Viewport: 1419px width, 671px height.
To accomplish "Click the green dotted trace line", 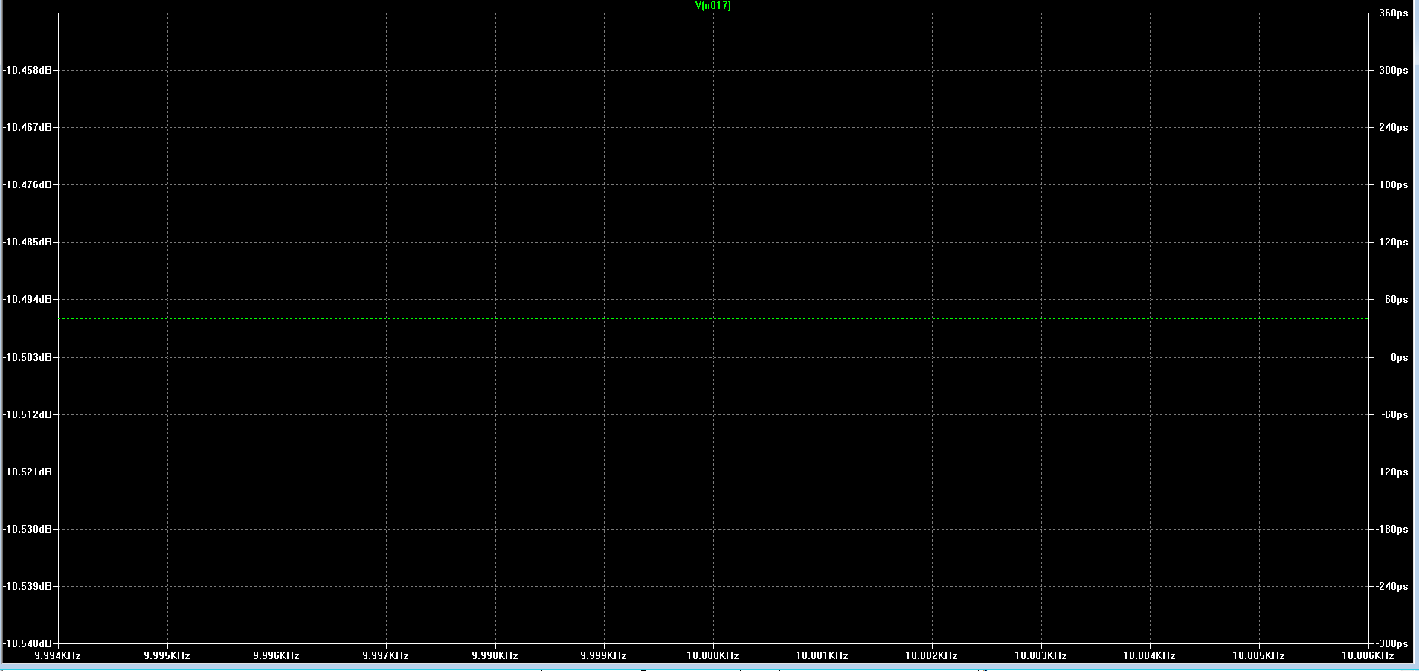I will 713,319.
